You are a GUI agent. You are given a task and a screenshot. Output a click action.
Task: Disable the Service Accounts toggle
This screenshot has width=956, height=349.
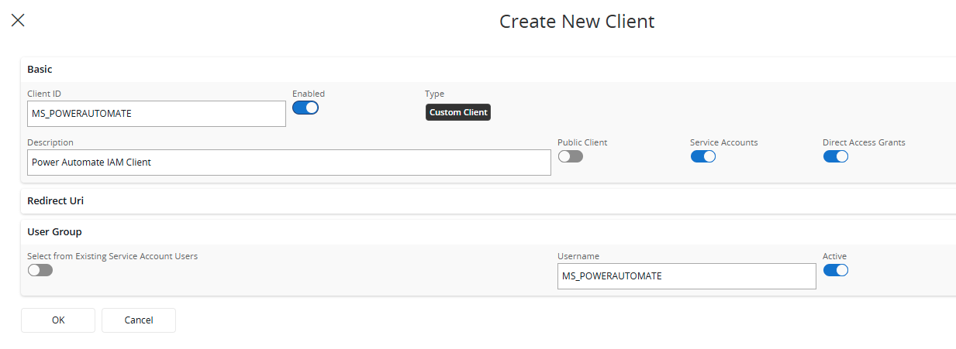tap(702, 156)
